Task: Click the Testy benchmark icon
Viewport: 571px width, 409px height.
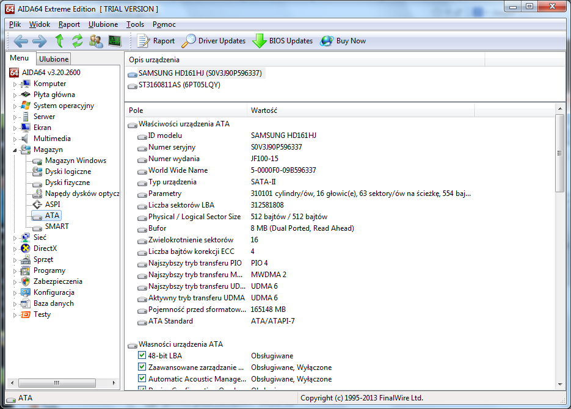Action: point(26,314)
